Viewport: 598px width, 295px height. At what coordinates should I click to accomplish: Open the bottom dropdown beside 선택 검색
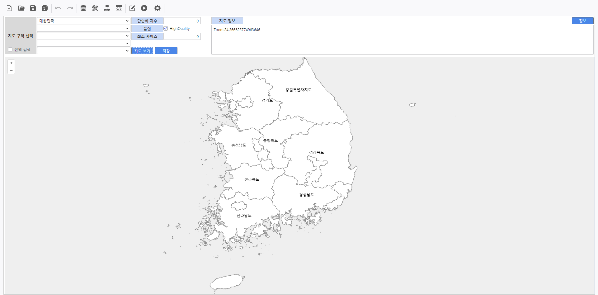(83, 51)
